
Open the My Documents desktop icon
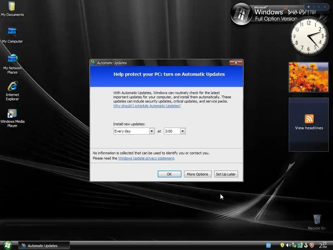(12, 9)
